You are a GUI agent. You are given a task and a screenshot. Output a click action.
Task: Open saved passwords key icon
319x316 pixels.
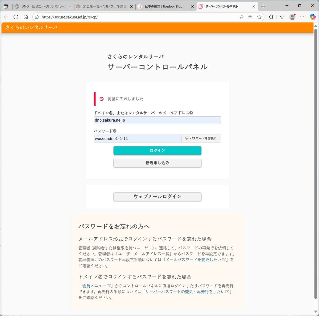tap(242, 17)
